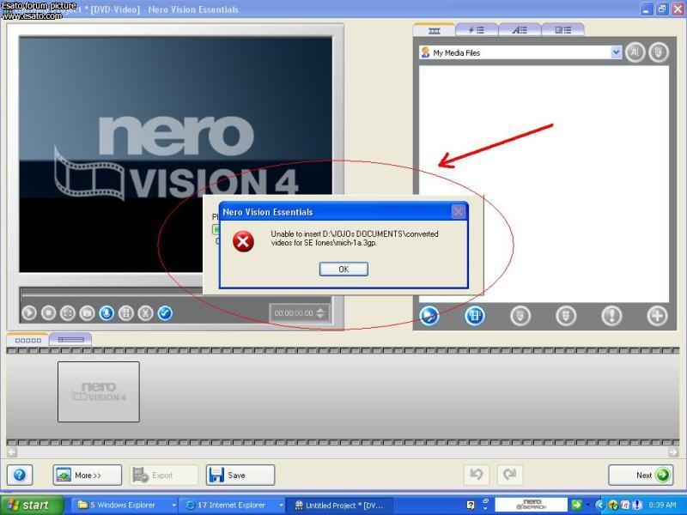Viewport: 687px width, 515px height.
Task: Switch to the timeline view tab
Action: pos(70,340)
